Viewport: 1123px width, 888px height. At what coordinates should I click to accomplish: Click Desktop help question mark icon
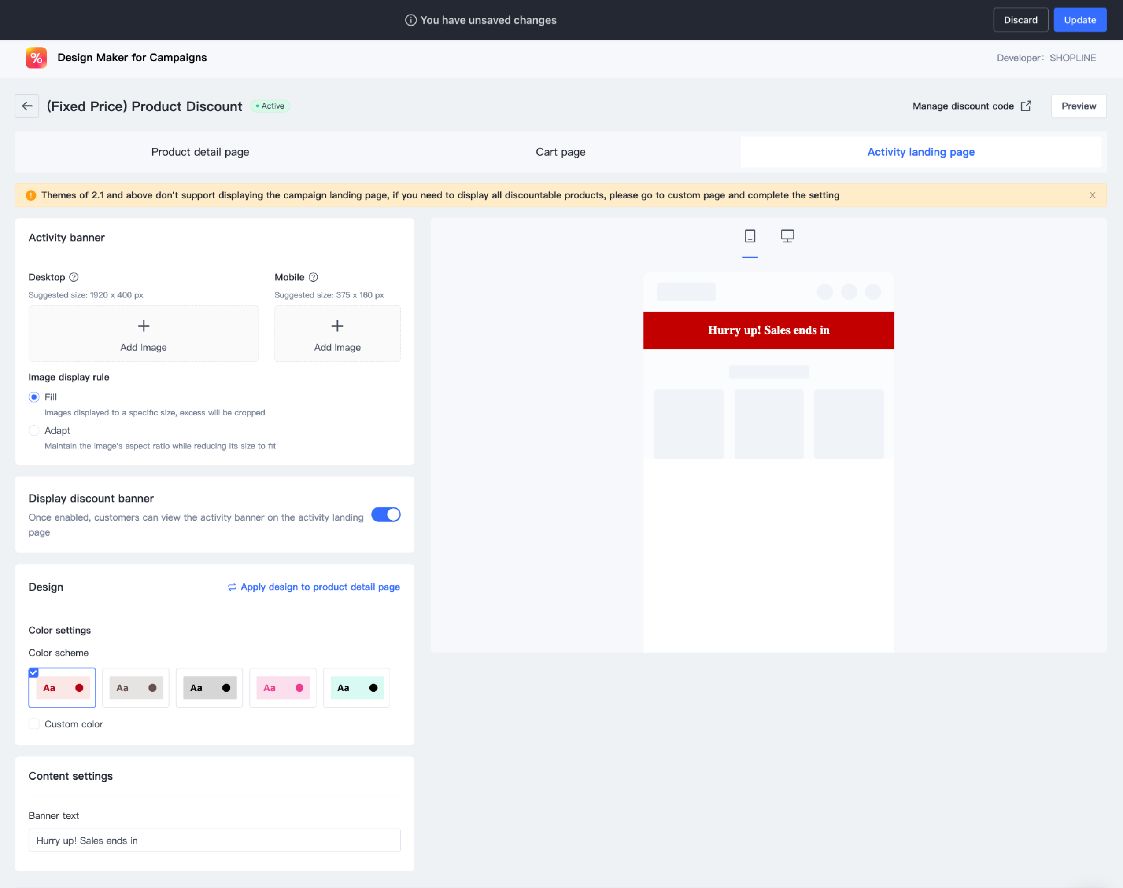tap(74, 277)
